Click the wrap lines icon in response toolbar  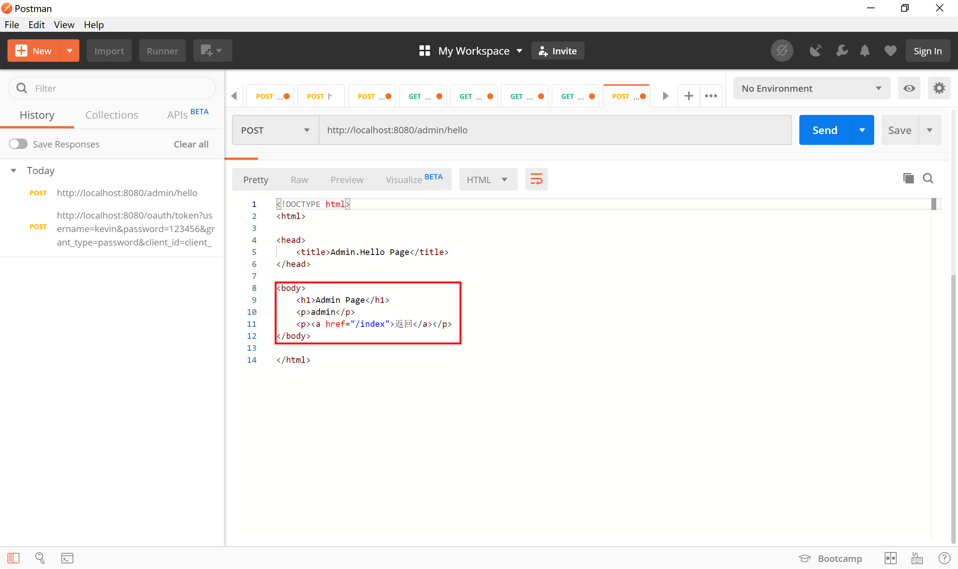[536, 179]
